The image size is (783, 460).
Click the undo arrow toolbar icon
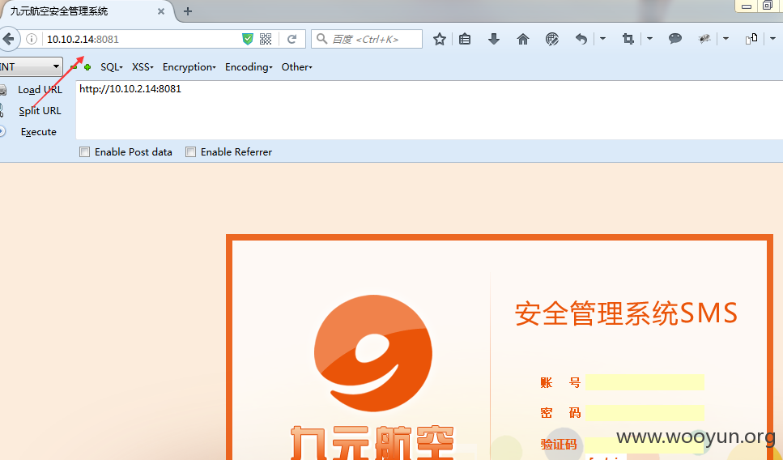(581, 39)
